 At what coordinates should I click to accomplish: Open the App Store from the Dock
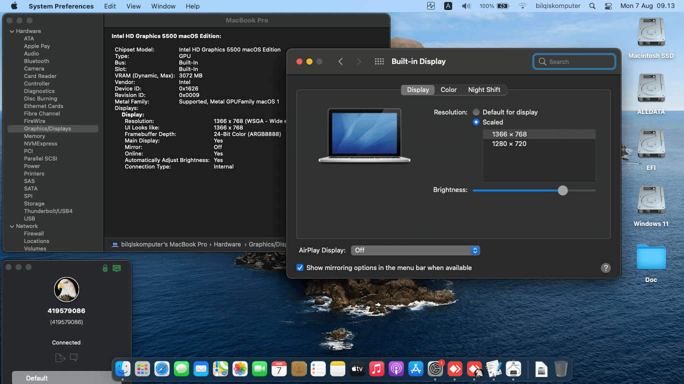[416, 369]
